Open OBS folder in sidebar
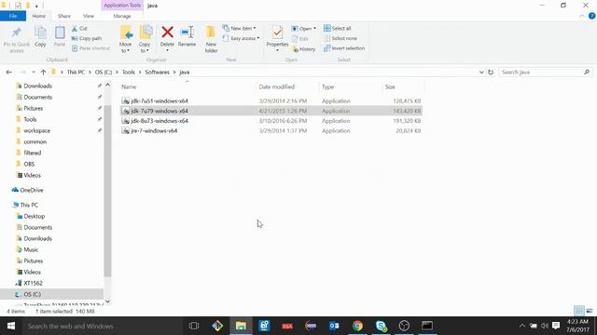This screenshot has height=335, width=597. [x=29, y=164]
